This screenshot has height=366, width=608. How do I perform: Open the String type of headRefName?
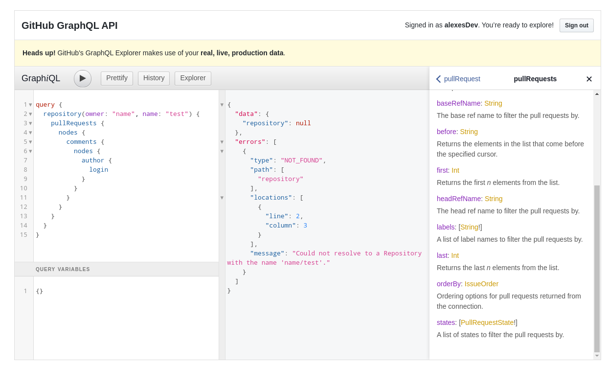point(494,199)
